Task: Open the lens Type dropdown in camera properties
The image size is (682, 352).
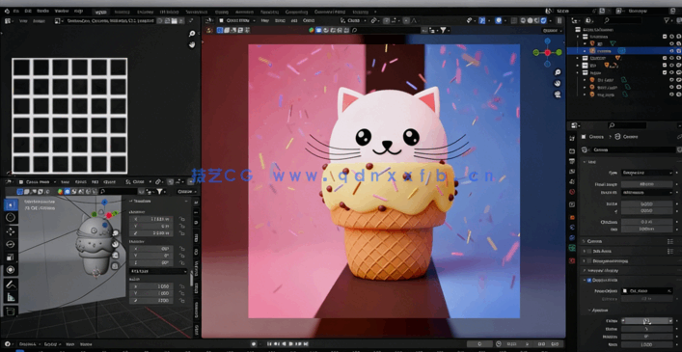Action: [x=646, y=173]
